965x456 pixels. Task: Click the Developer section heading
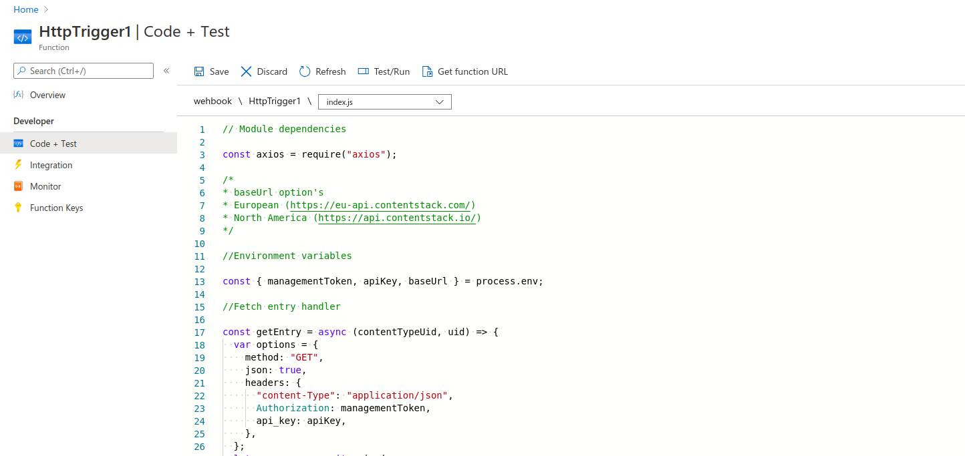[33, 121]
